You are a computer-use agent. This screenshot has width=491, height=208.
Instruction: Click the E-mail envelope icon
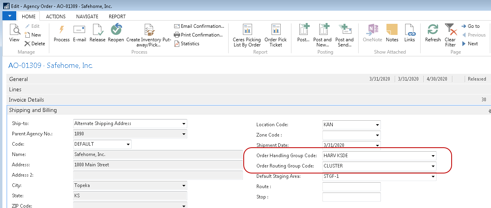pyautogui.click(x=80, y=30)
